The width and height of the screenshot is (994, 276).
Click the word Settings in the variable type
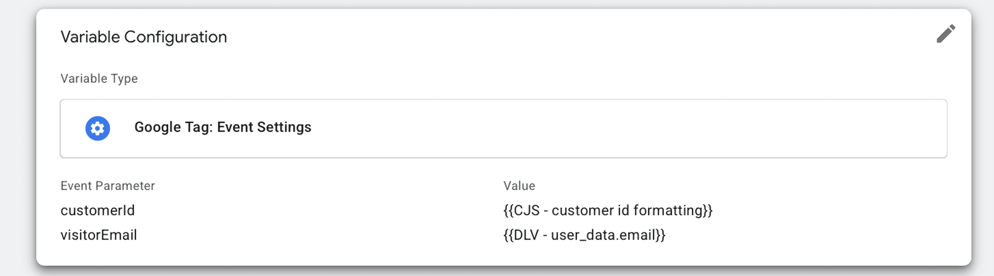pos(284,127)
